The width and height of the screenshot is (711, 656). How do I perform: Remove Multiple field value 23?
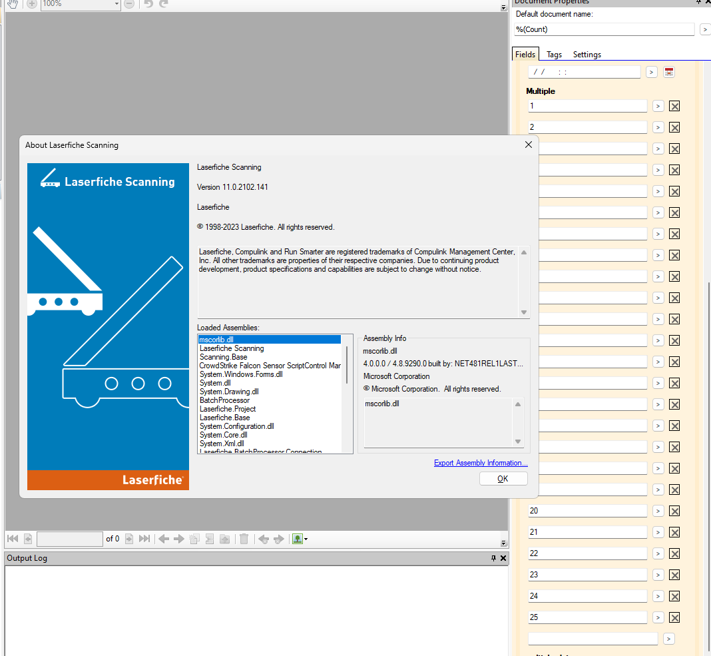pyautogui.click(x=675, y=575)
